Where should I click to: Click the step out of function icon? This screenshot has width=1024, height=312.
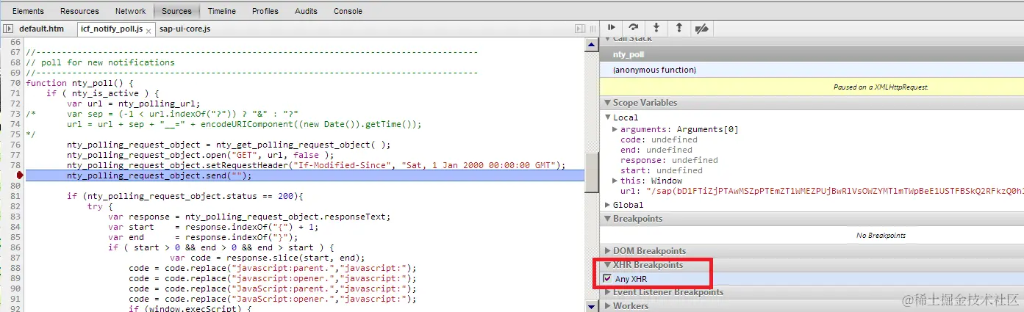tap(679, 28)
